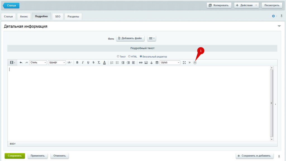Apply italic formatting
The height and width of the screenshot is (161, 286).
[83, 63]
